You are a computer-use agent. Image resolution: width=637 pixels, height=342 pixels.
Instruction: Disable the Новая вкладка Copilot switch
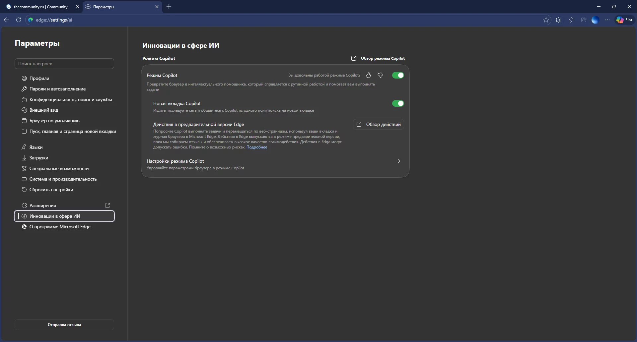click(x=398, y=103)
